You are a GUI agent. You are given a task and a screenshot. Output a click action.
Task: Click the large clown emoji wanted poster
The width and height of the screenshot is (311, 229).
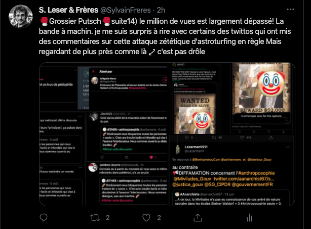point(262,91)
